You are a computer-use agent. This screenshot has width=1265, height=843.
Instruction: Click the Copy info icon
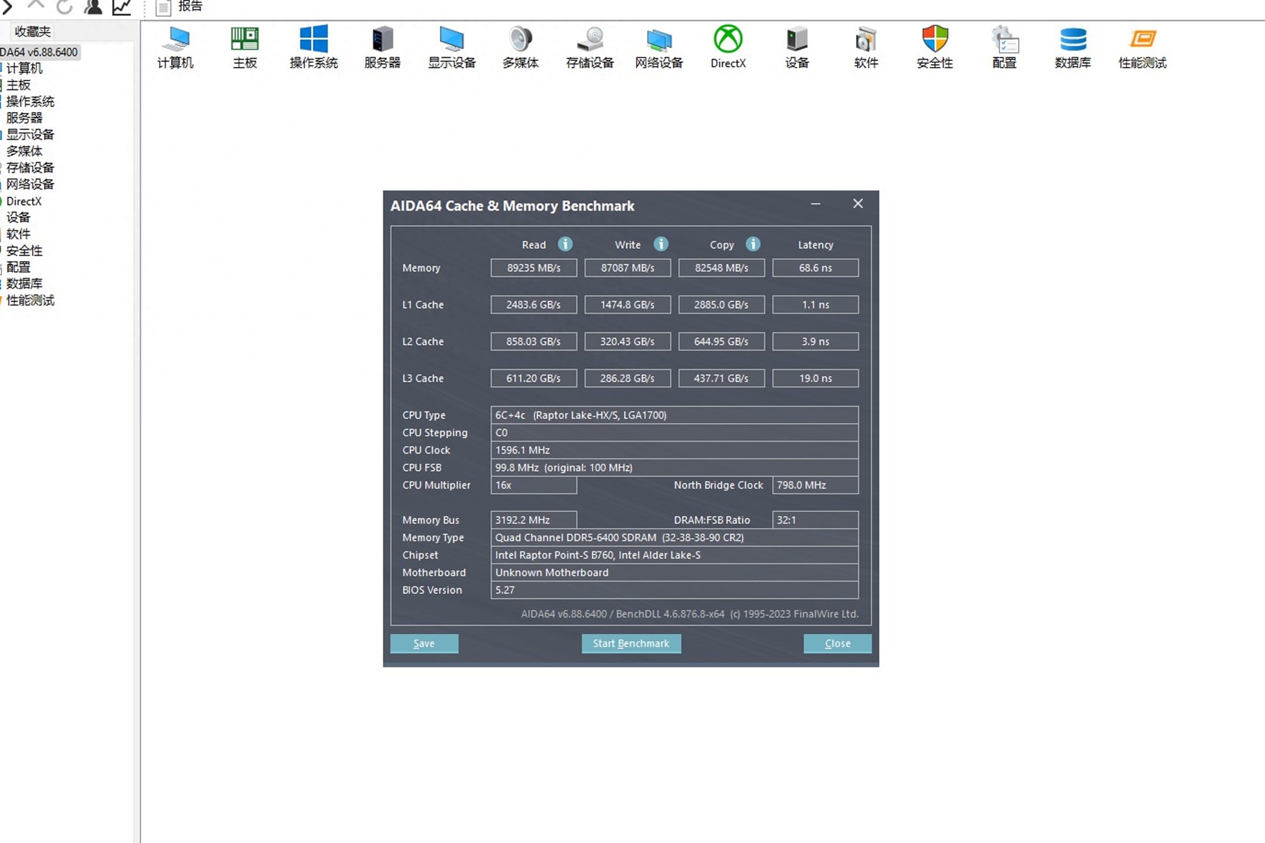(752, 244)
